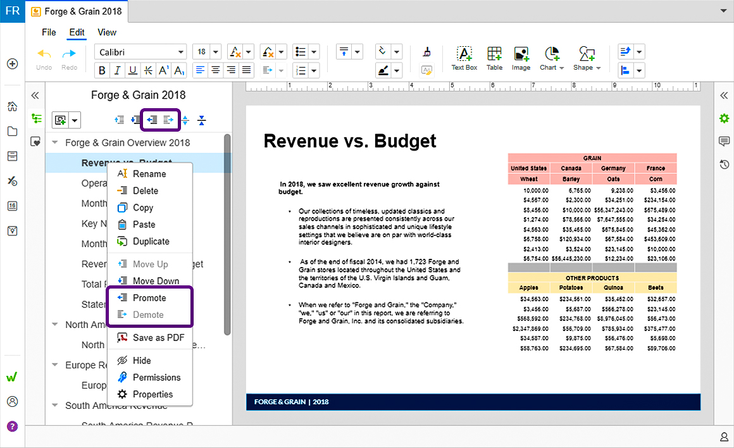Select Promote in the context menu

tap(150, 298)
